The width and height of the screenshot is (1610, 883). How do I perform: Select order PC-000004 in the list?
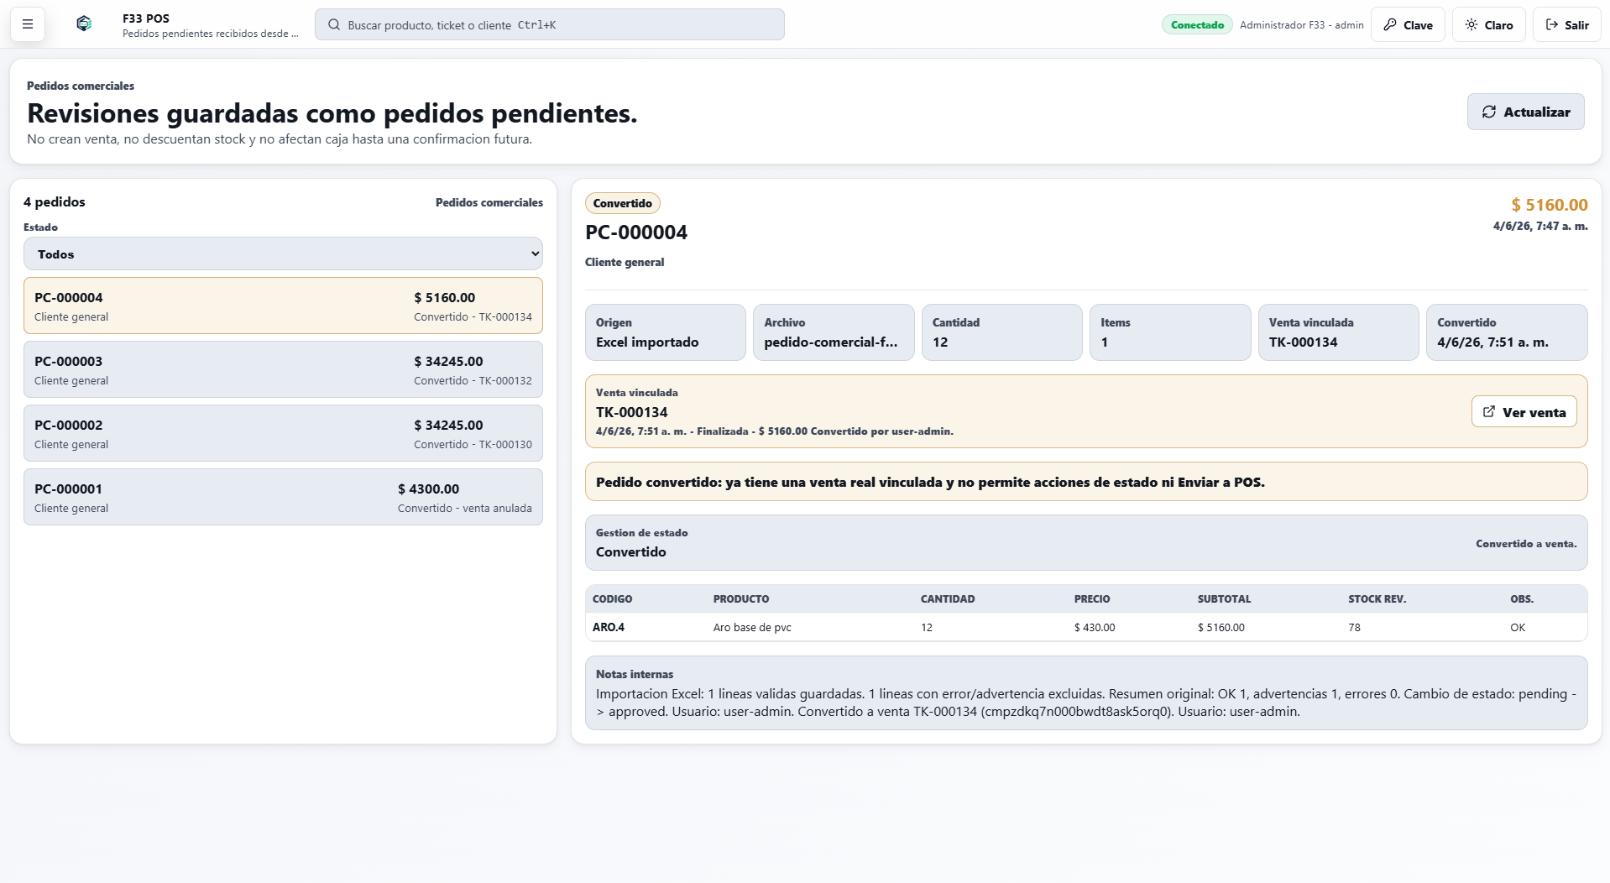[283, 306]
